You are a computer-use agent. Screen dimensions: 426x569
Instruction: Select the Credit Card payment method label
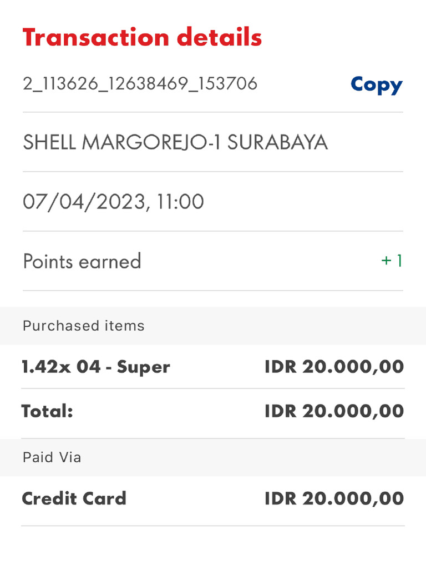tap(74, 498)
